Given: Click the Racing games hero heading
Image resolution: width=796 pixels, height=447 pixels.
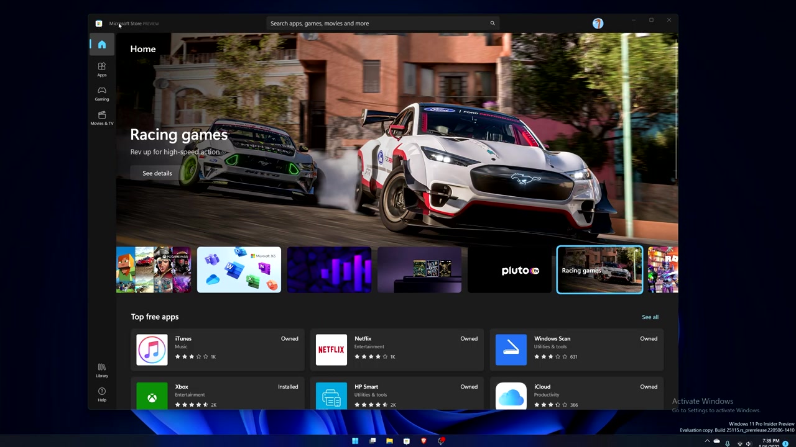Looking at the screenshot, I should click(x=179, y=135).
